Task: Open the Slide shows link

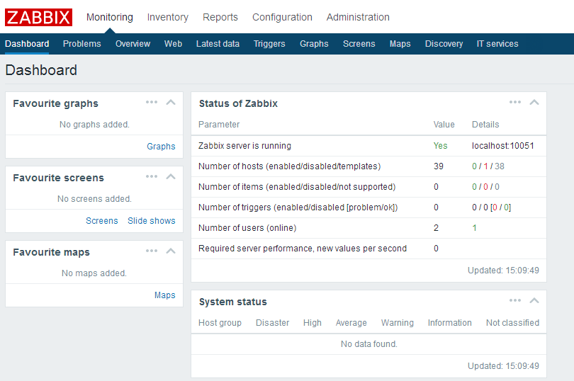Action: 152,221
